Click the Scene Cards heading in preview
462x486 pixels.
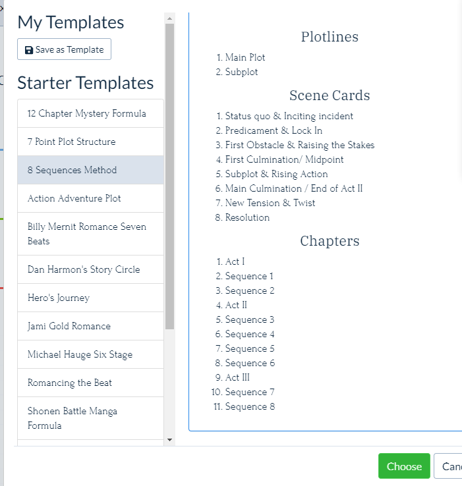[x=330, y=95]
